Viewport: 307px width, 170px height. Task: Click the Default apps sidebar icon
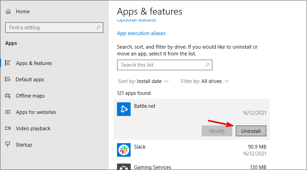pyautogui.click(x=8, y=79)
